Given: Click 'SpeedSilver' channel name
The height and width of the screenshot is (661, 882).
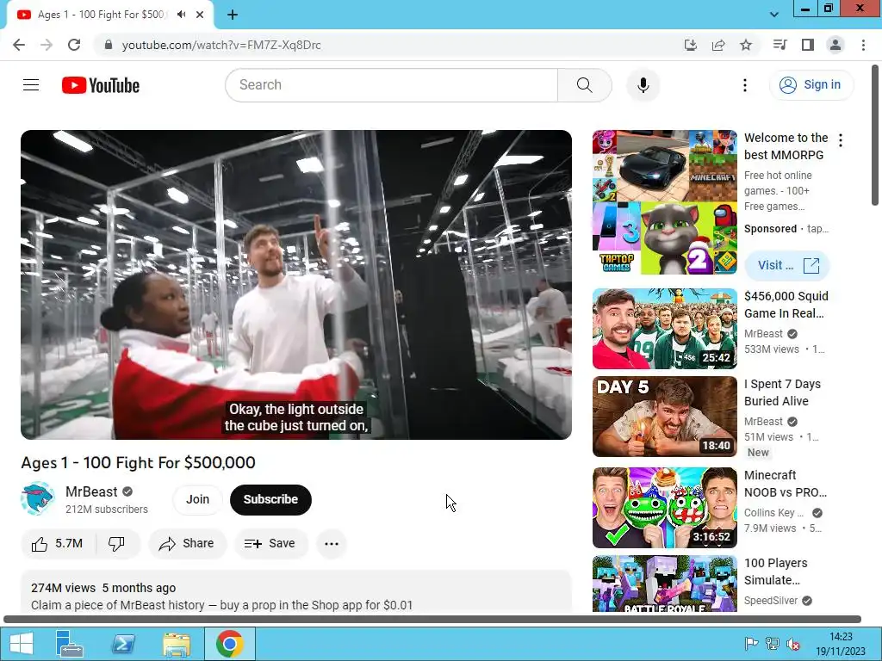Looking at the screenshot, I should tap(771, 600).
